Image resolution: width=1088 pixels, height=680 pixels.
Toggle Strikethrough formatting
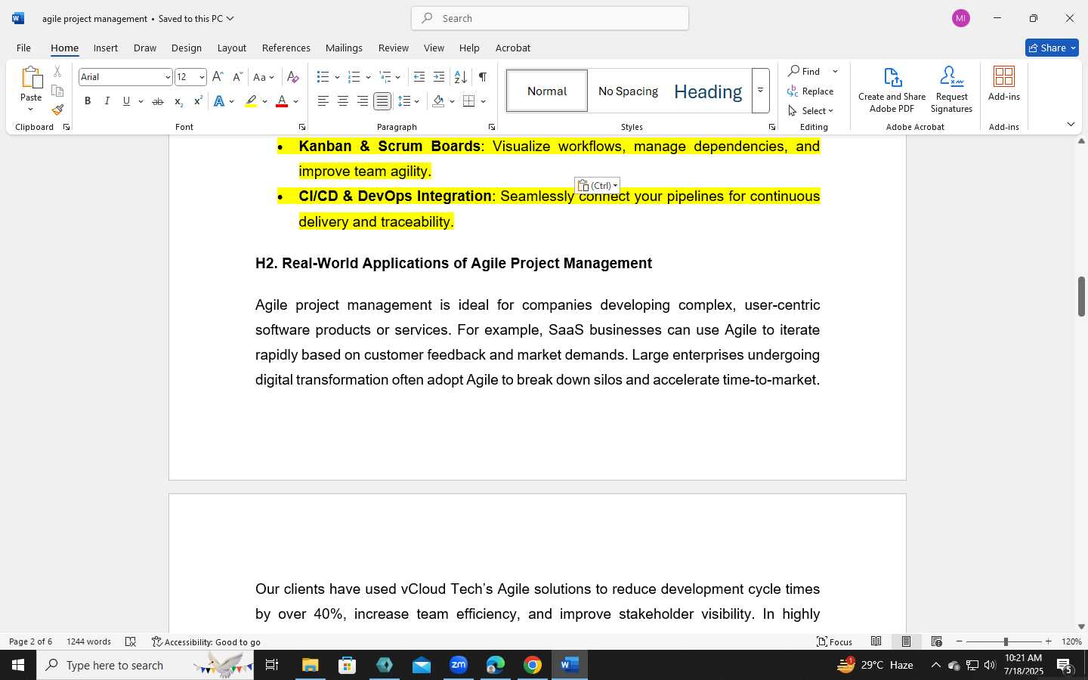point(157,101)
